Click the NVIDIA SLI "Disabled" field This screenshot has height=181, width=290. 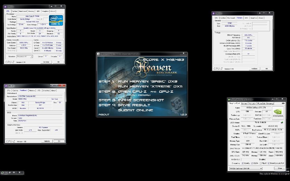[x=262, y=159]
